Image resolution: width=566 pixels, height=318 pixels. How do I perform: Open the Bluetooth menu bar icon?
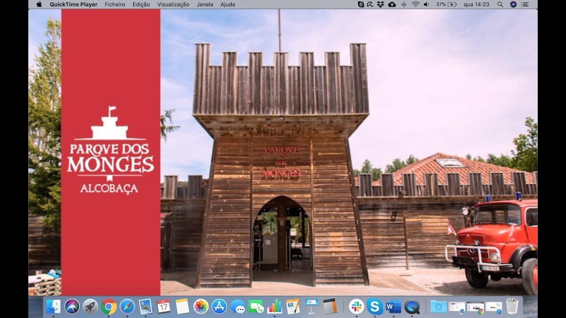point(404,4)
